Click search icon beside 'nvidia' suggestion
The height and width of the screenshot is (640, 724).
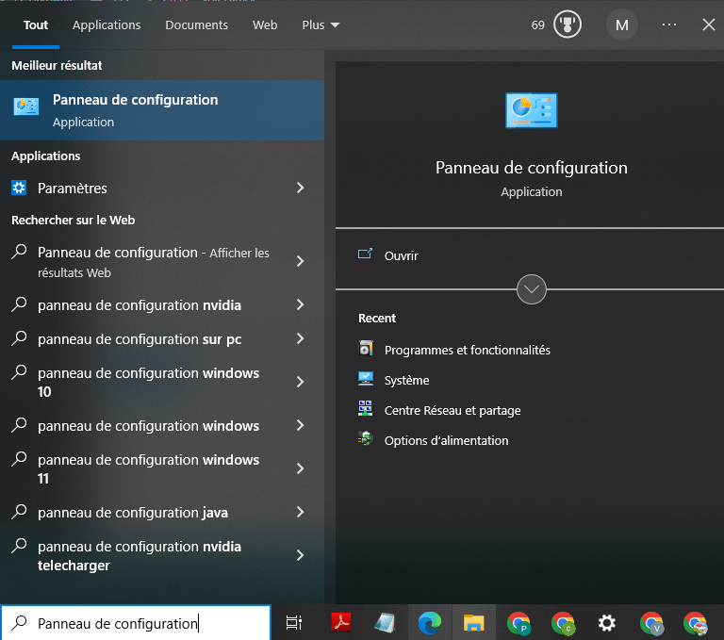pyautogui.click(x=20, y=304)
